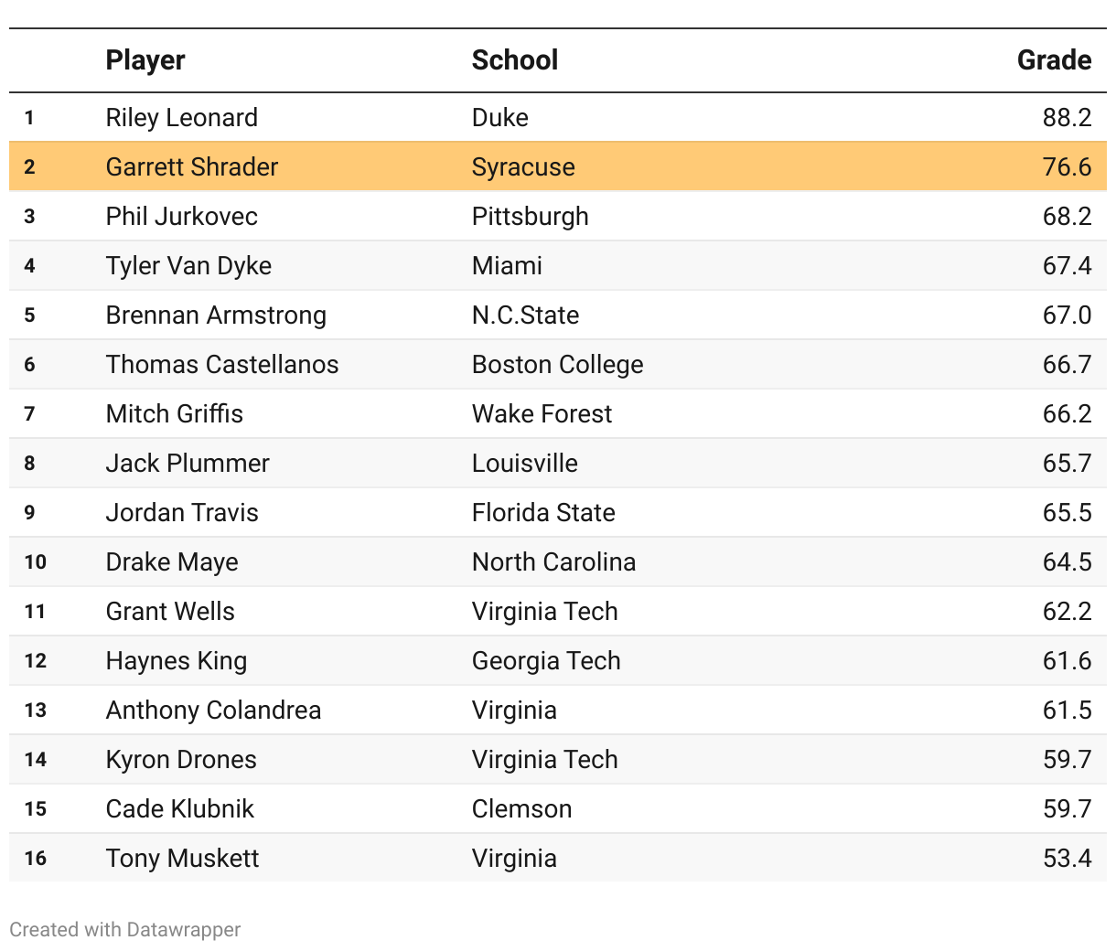The height and width of the screenshot is (951, 1116).
Task: Click the School column header
Action: (x=514, y=60)
